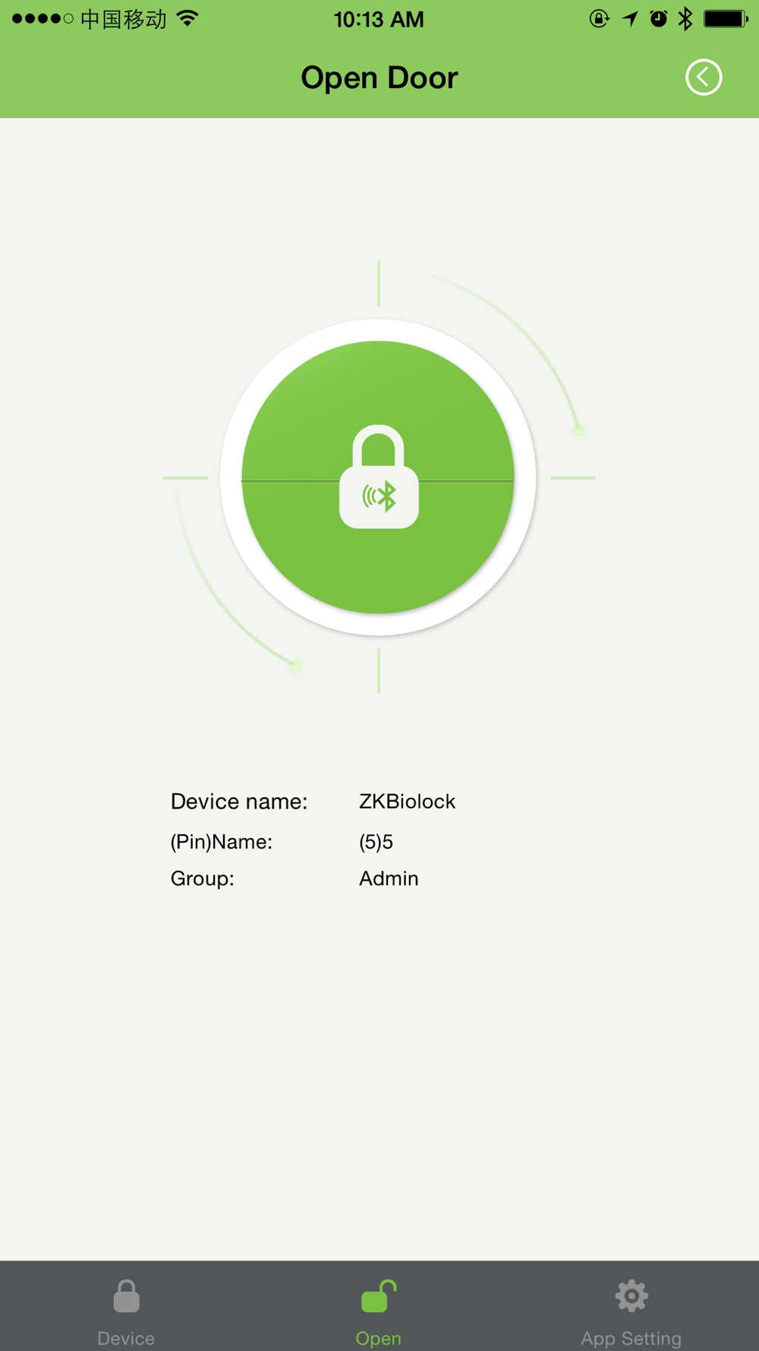Tap the Device tab label
The height and width of the screenshot is (1351, 759).
click(x=126, y=1338)
